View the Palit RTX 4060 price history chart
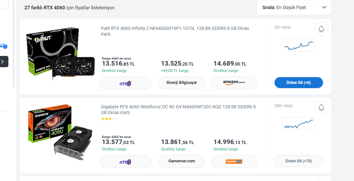The width and height of the screenshot is (354, 181). [x=298, y=45]
